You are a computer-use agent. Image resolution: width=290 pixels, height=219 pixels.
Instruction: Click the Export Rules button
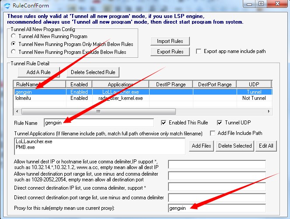click(x=170, y=52)
